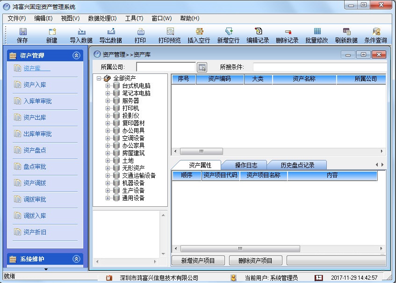Click the 插入空行 insert blank row icon
Image resolution: width=396 pixels, height=283 pixels.
point(199,34)
